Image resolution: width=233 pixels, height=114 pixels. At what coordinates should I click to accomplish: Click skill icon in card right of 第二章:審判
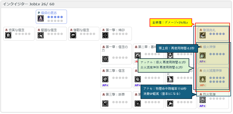(x=170, y=55)
